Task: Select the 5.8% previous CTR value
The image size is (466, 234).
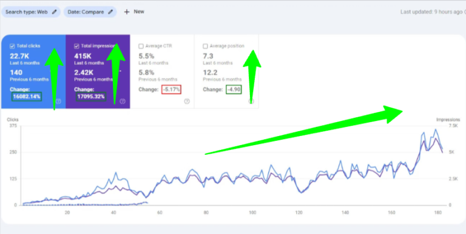Action: pos(146,73)
